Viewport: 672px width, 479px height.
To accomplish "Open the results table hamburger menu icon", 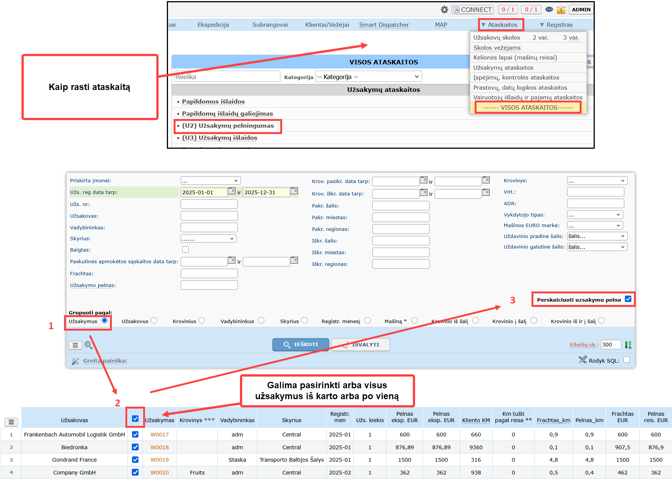I will click(x=11, y=422).
